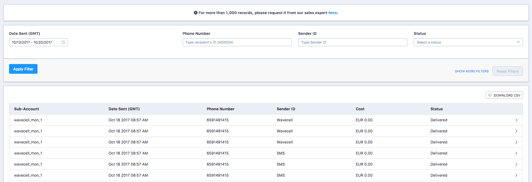Focus the Sender ID input field

click(352, 42)
